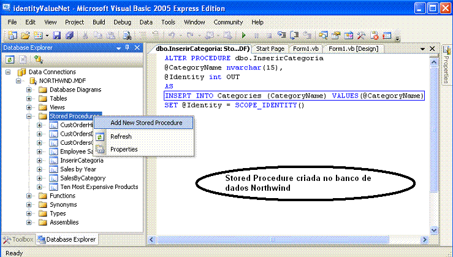Open the active documents dropdown arrow

(422, 49)
